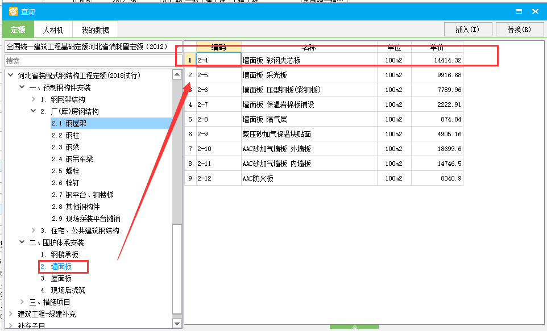Collapse the 一、预制钢构件安装 node
This screenshot has width=547, height=331.
coord(22,87)
